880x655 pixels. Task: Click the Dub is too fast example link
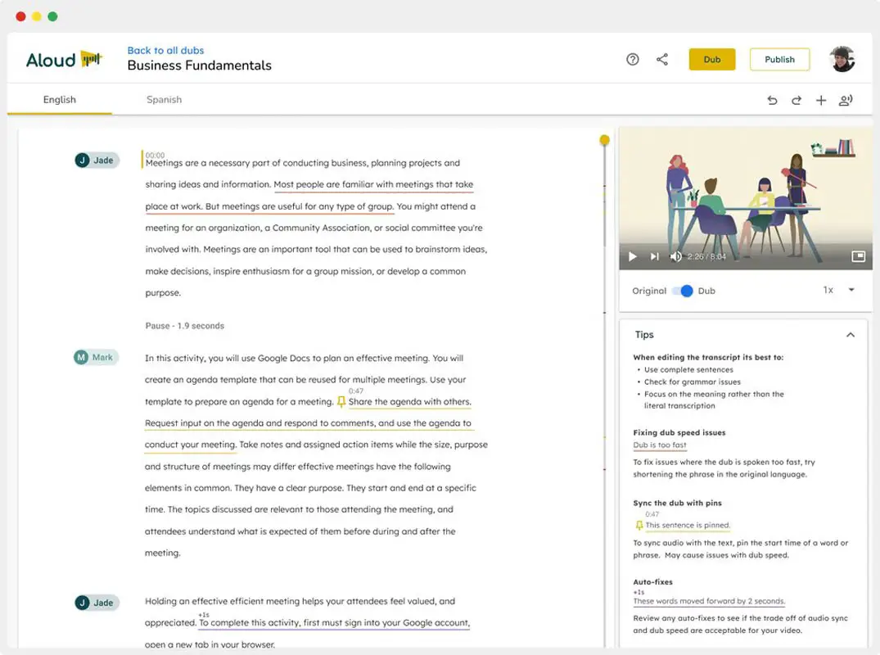[660, 445]
